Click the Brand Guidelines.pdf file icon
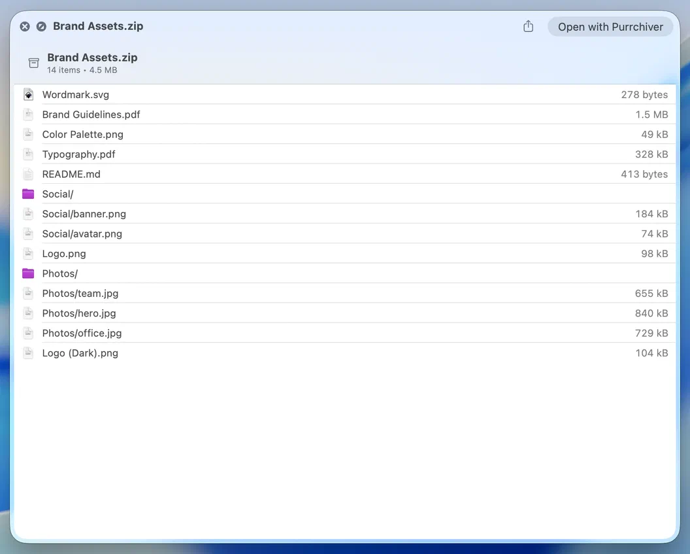Screen dimensions: 690x554 point(28,114)
